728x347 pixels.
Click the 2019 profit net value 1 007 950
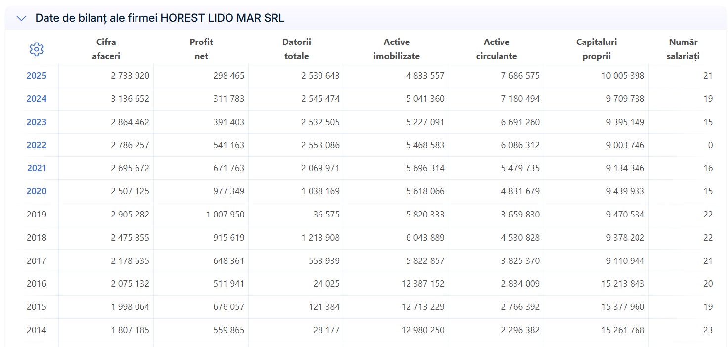click(222, 215)
